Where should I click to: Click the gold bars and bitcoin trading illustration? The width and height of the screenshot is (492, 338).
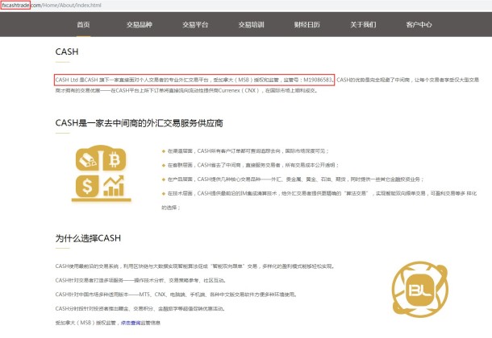[x=101, y=173]
